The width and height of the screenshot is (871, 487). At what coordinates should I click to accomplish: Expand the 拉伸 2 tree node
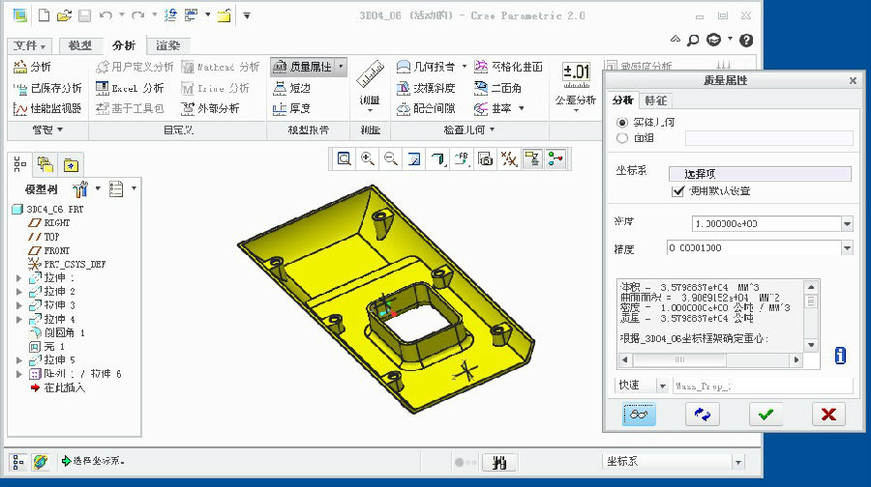18,291
